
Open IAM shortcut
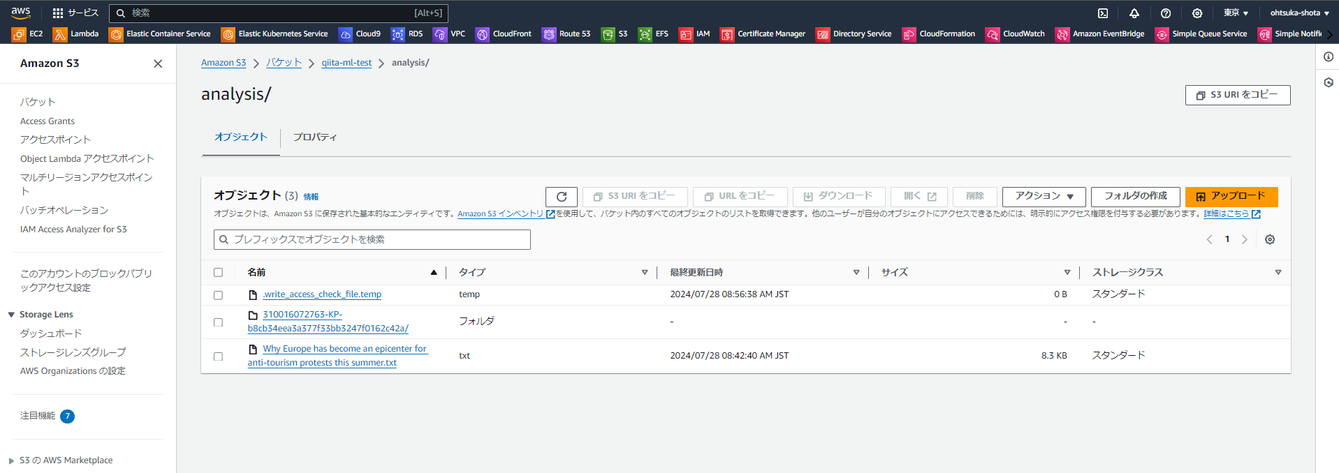[x=695, y=33]
